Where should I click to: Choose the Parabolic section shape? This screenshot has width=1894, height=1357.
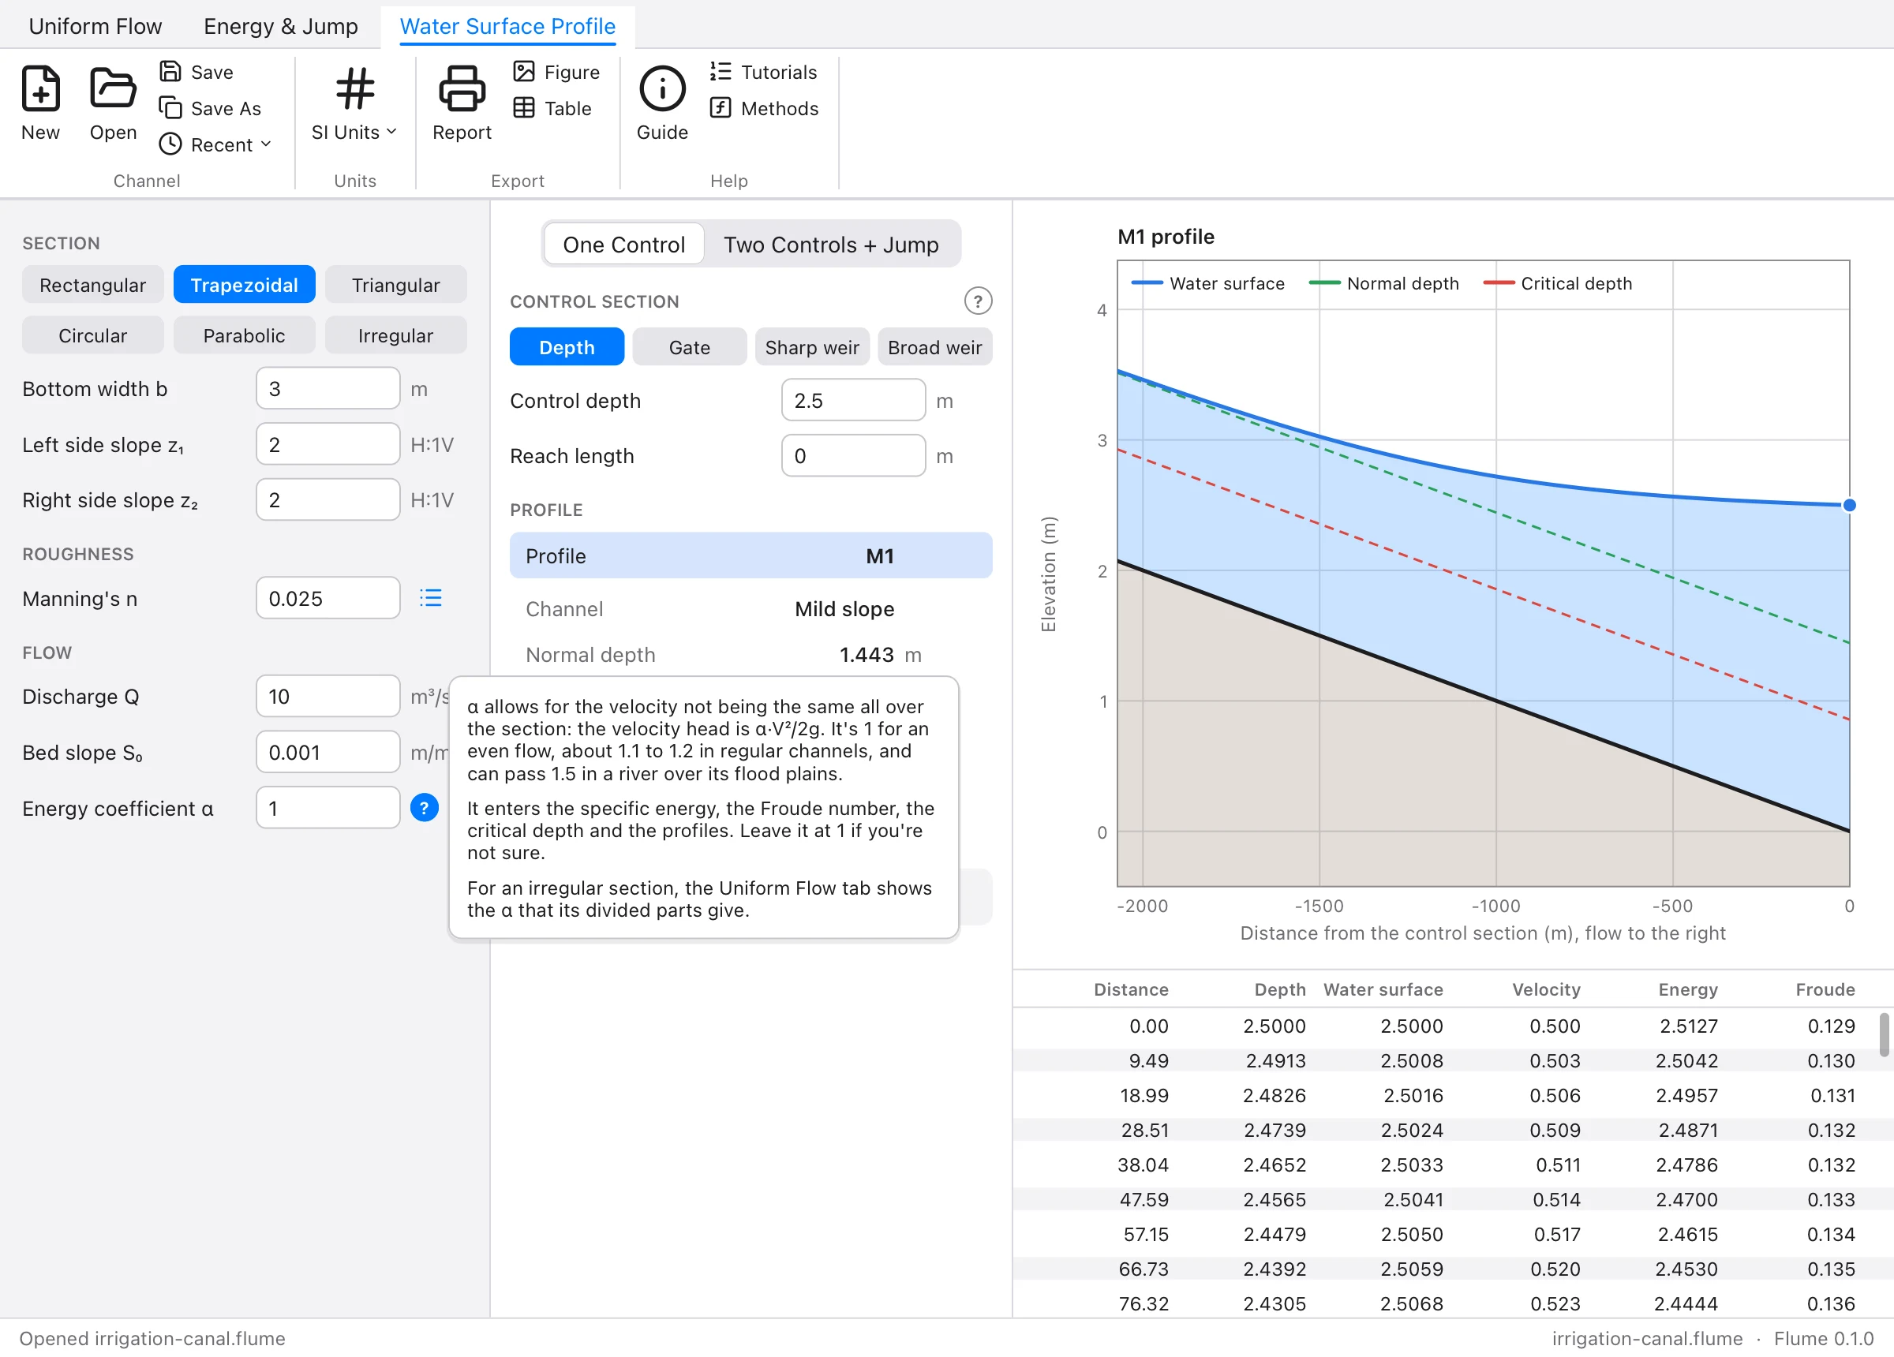(x=244, y=335)
